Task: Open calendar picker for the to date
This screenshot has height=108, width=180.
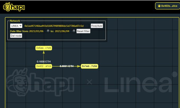Action: (x=74, y=31)
